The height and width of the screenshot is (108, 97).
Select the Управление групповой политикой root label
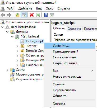[x=27, y=22]
